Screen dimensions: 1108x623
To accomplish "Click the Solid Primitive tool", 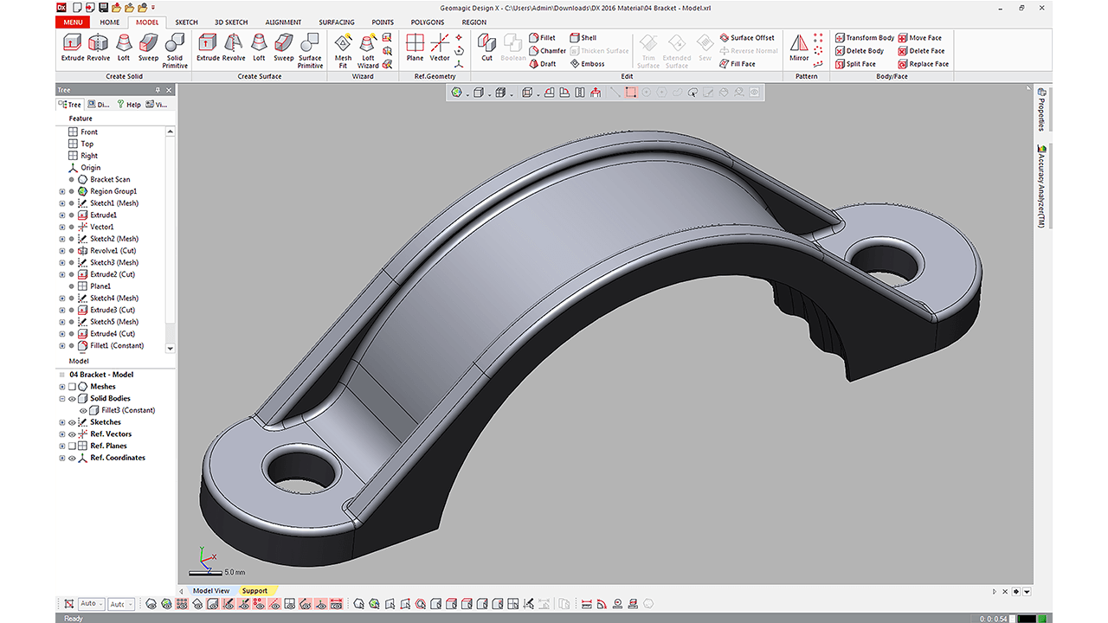I will click(175, 48).
